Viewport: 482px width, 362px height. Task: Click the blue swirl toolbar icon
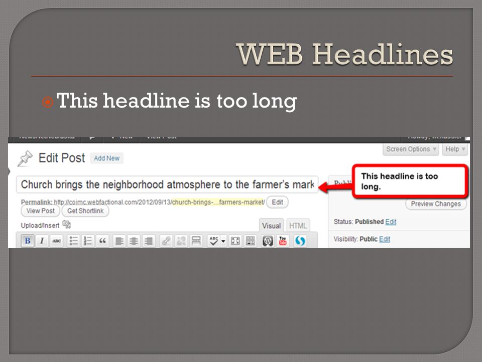300,241
